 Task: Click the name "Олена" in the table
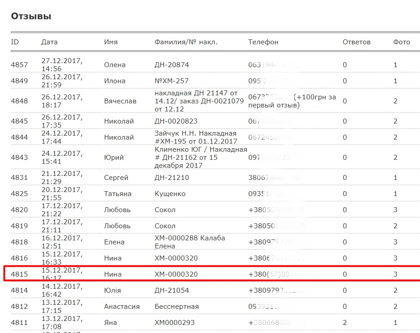click(x=115, y=65)
